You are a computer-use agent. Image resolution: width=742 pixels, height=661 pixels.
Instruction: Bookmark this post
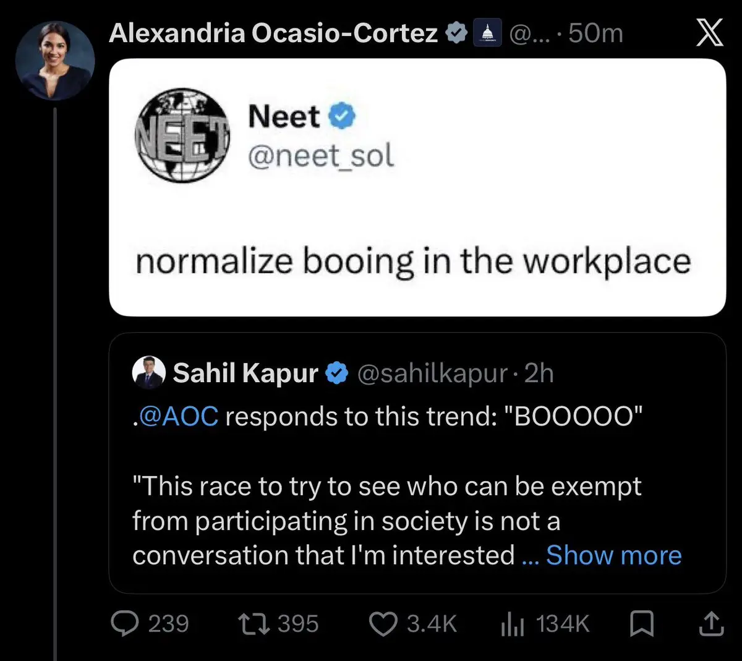point(641,623)
